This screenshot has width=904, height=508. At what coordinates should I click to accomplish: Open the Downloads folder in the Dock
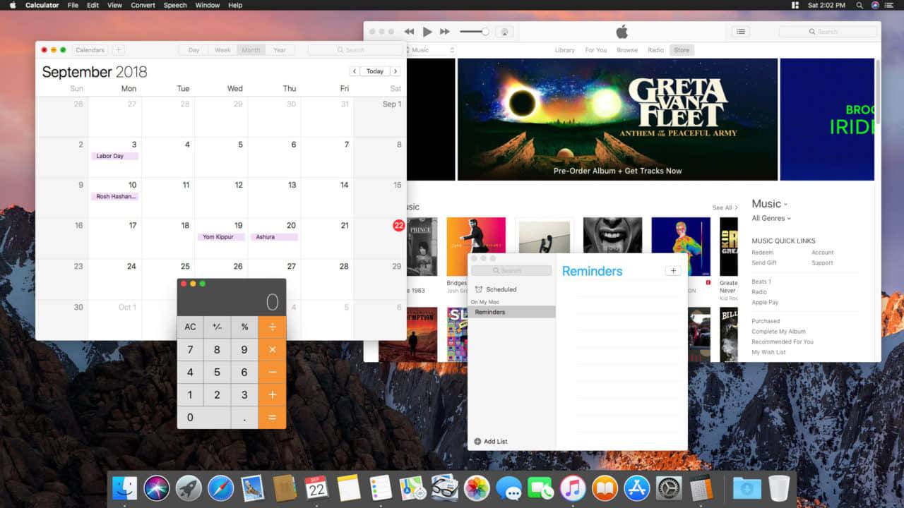click(x=747, y=488)
